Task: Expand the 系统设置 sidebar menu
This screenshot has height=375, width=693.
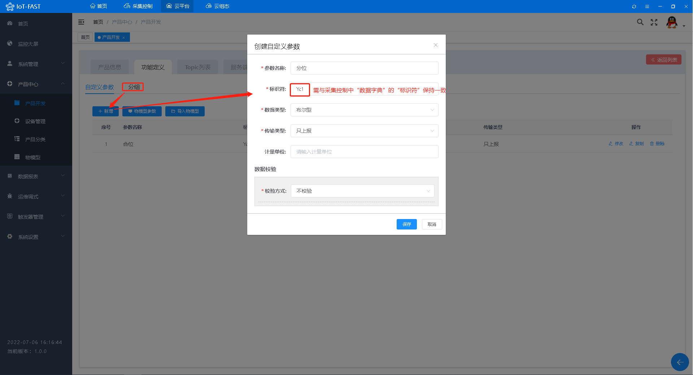Action: click(36, 237)
